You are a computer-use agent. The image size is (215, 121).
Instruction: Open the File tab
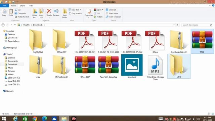coord(4,6)
